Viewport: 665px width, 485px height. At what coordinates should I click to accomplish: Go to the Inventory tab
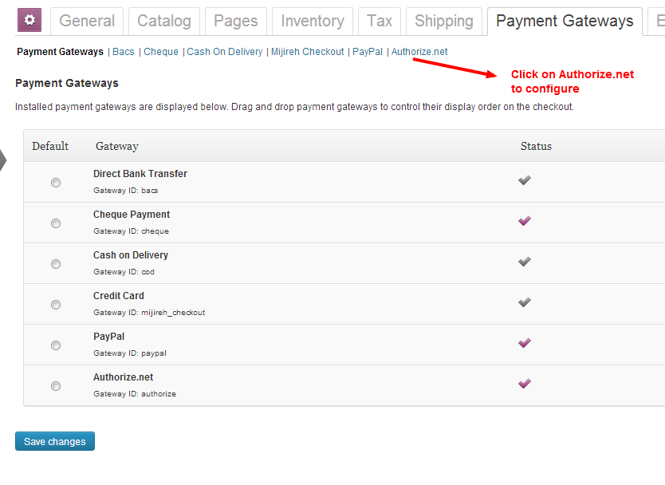(x=313, y=21)
